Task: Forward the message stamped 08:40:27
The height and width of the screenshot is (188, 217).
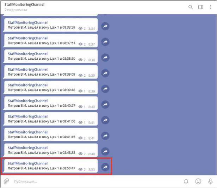Action: [105, 105]
